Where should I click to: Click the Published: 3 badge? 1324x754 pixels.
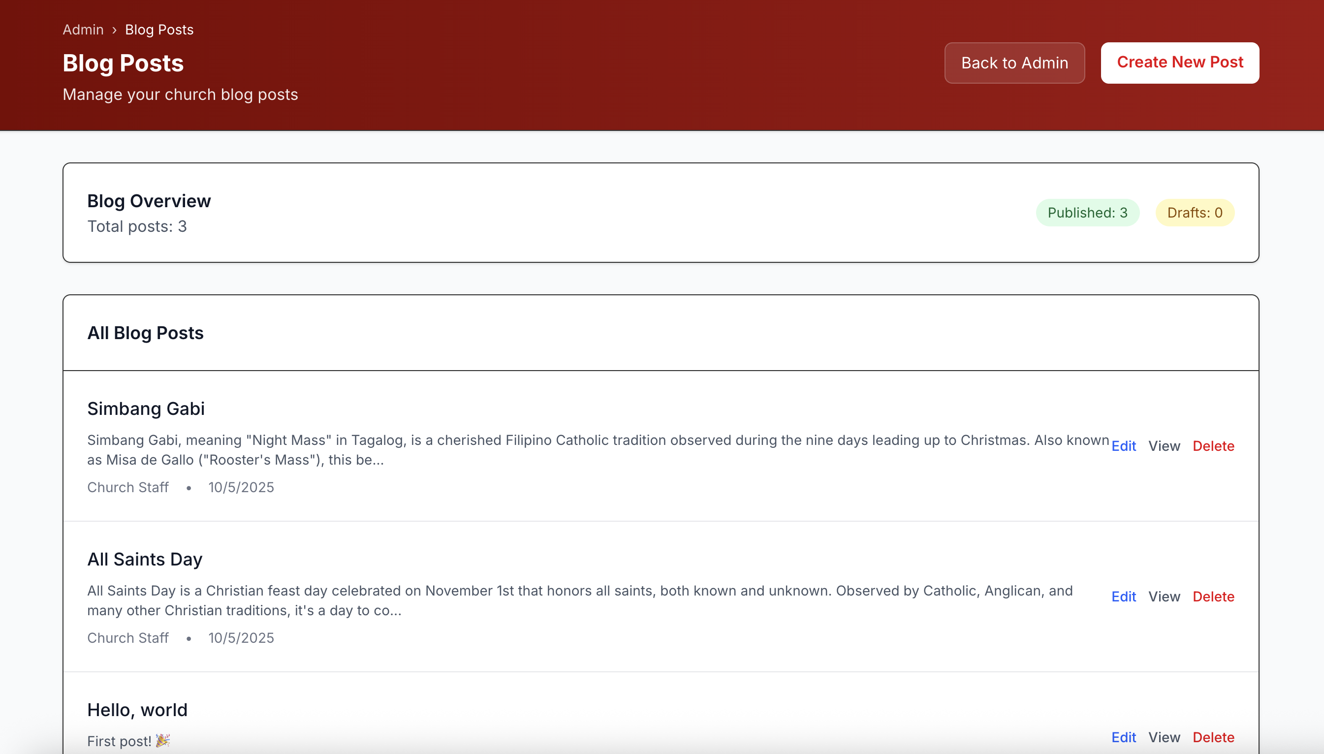pos(1087,212)
